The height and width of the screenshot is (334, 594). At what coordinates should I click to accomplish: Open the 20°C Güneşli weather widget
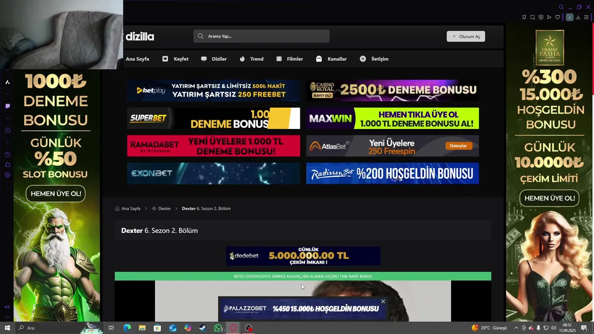click(490, 328)
